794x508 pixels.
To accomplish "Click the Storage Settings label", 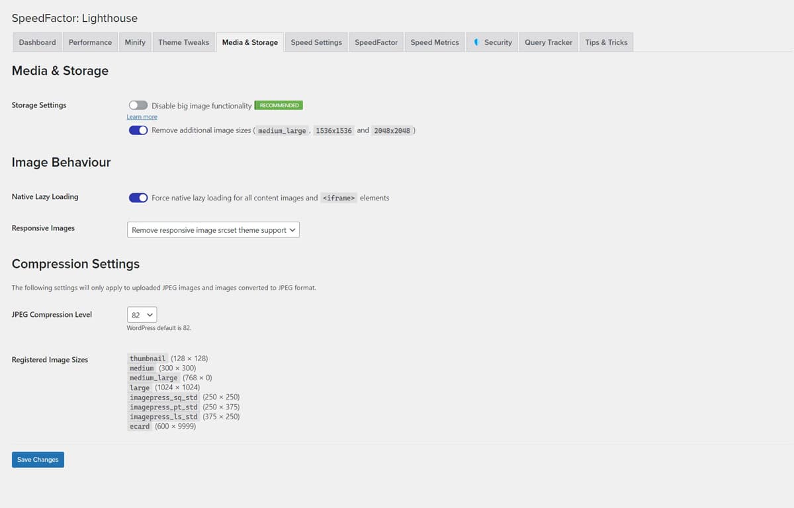I will point(39,105).
